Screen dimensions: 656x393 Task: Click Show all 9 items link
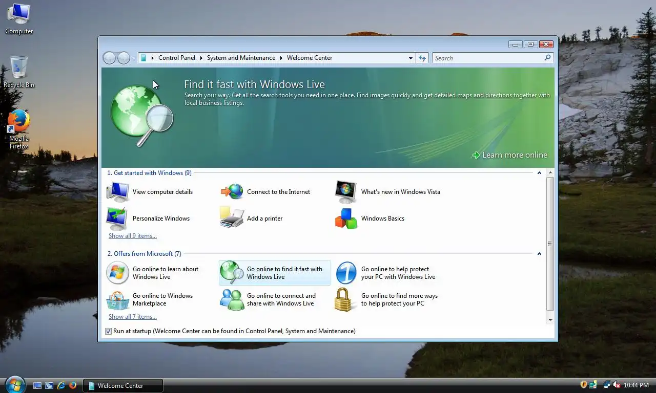click(x=133, y=236)
